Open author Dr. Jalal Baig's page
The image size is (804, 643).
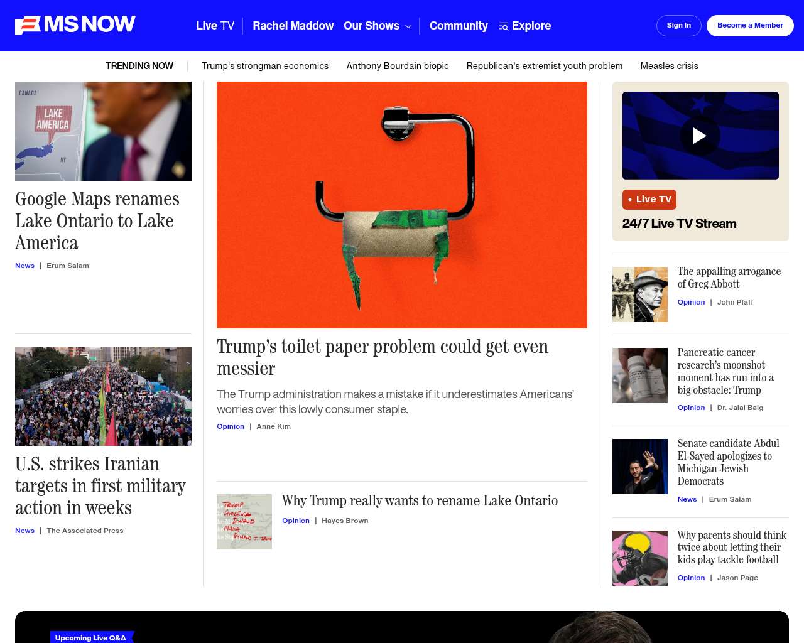740,408
